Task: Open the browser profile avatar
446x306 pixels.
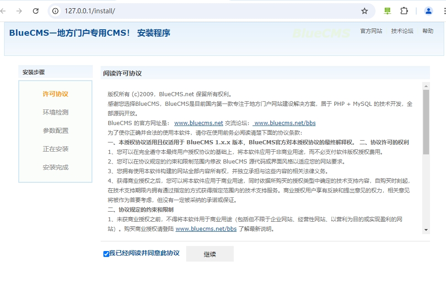Action: pos(428,11)
